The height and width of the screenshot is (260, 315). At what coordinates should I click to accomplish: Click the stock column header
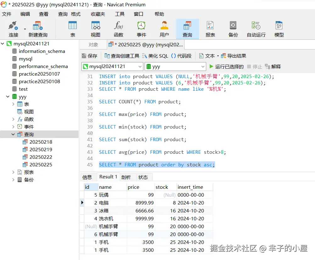[x=166, y=187]
